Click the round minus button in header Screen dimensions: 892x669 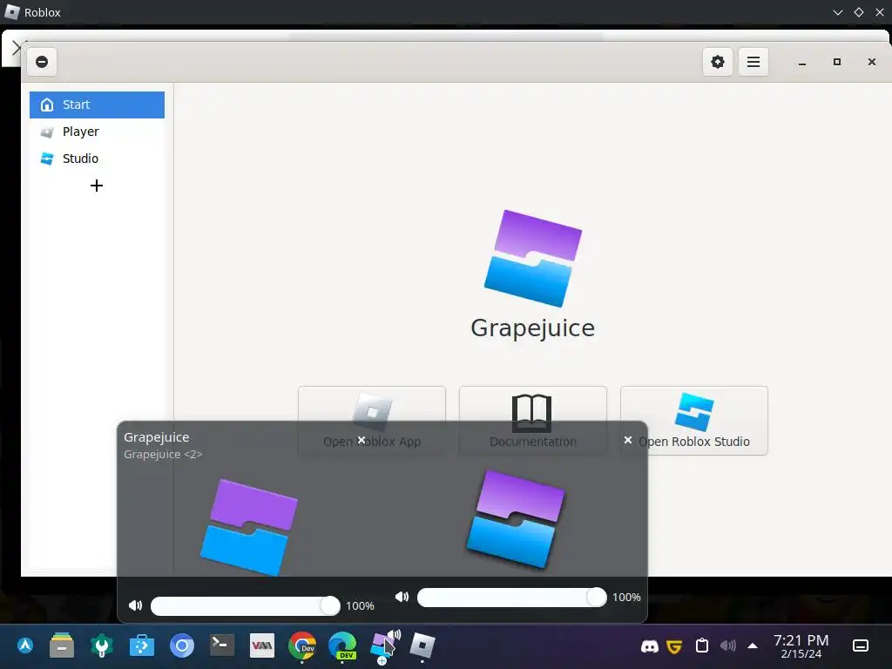pos(42,62)
